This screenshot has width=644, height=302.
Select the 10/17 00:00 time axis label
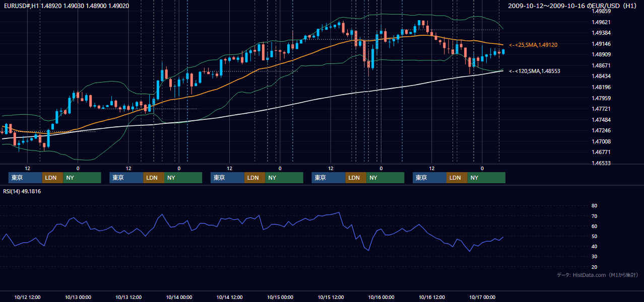pyautogui.click(x=482, y=297)
